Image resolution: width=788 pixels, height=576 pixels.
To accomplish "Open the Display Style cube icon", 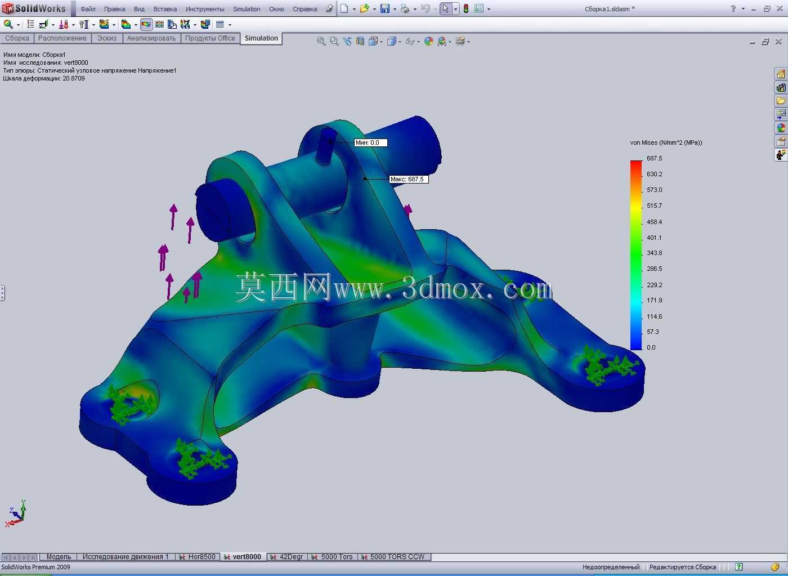I will (392, 41).
